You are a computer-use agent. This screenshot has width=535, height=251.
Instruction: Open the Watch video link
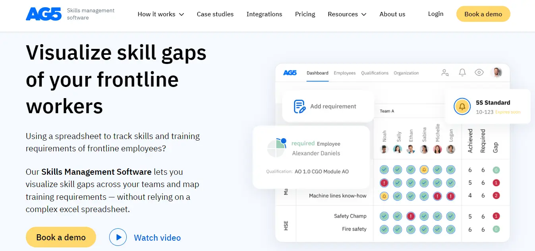point(157,238)
